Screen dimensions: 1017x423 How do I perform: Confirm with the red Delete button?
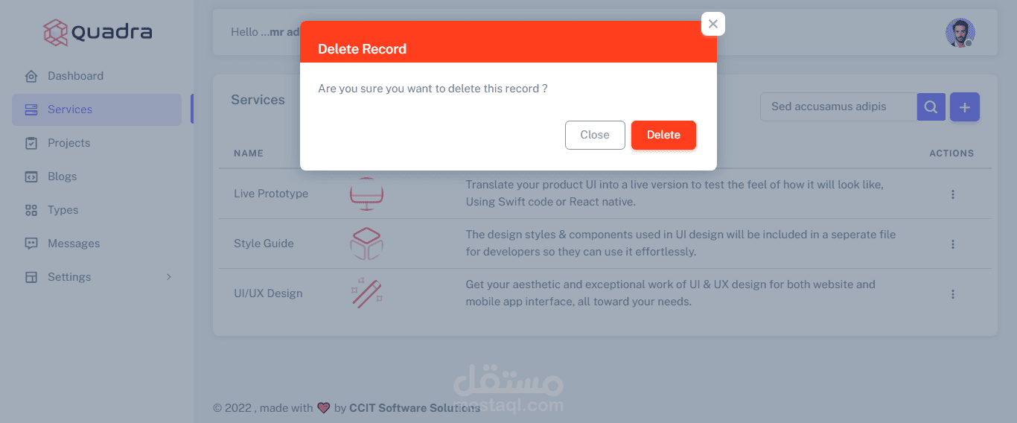coord(663,135)
